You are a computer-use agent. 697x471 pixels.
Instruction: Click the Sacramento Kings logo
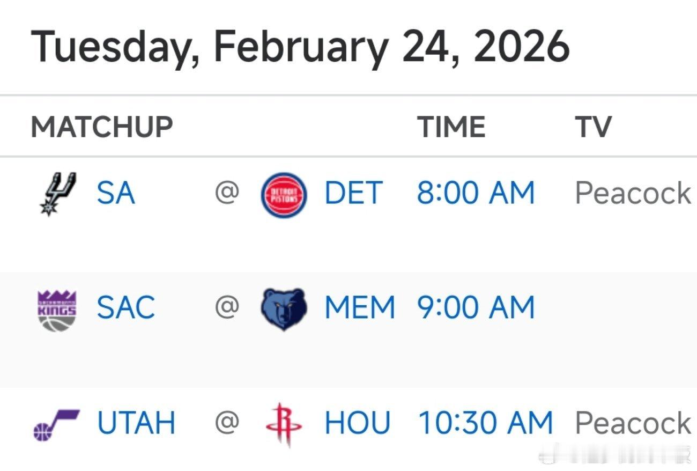tap(57, 310)
